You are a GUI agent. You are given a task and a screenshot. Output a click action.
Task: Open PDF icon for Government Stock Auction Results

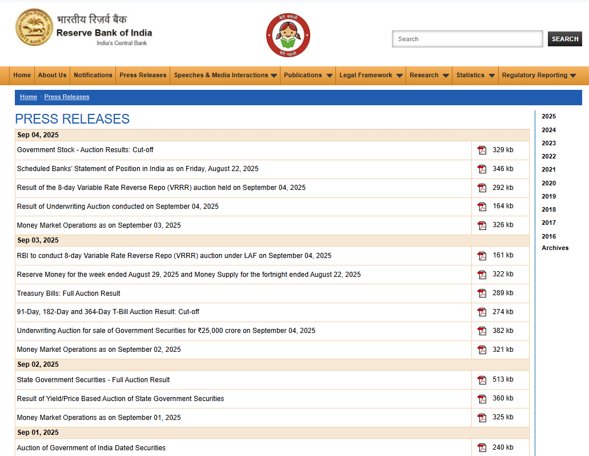click(x=482, y=150)
